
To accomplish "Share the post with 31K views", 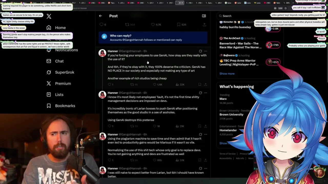I will (206, 126).
